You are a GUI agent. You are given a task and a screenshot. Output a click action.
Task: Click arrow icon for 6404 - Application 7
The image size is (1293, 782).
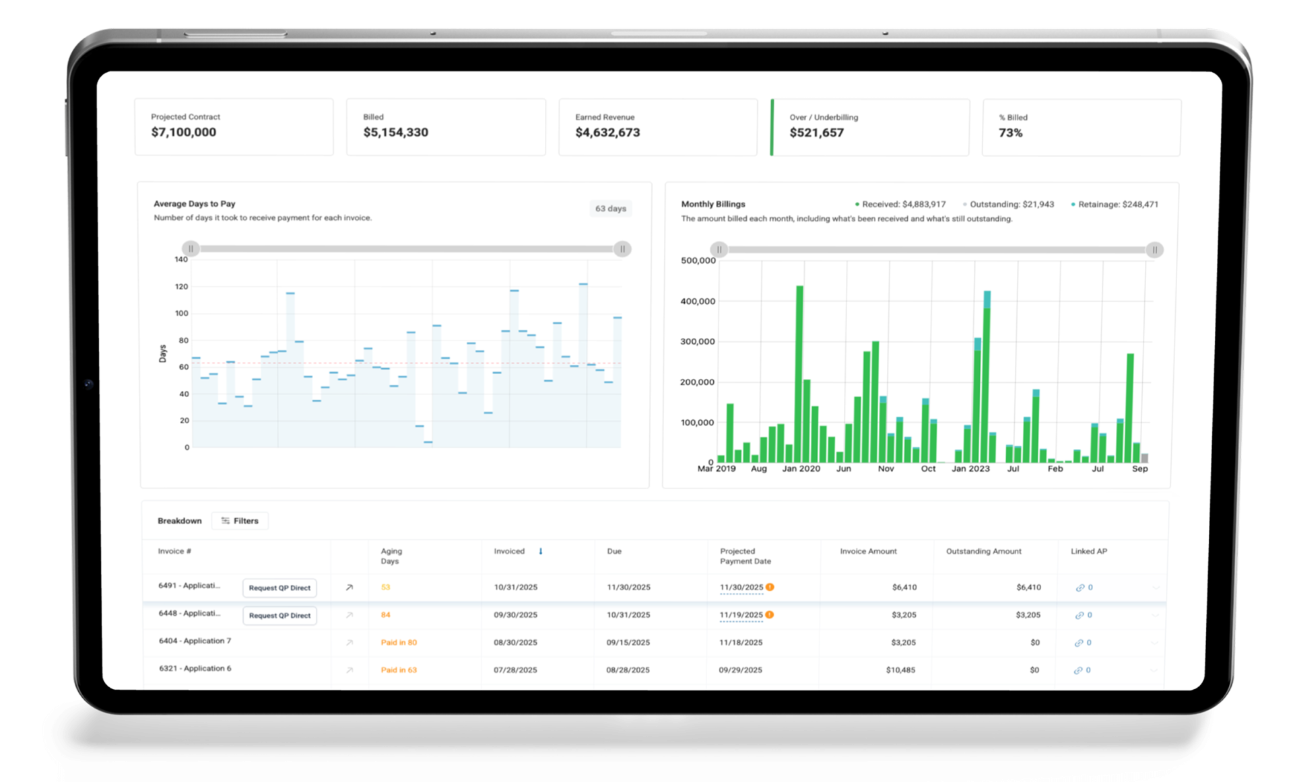coord(349,643)
